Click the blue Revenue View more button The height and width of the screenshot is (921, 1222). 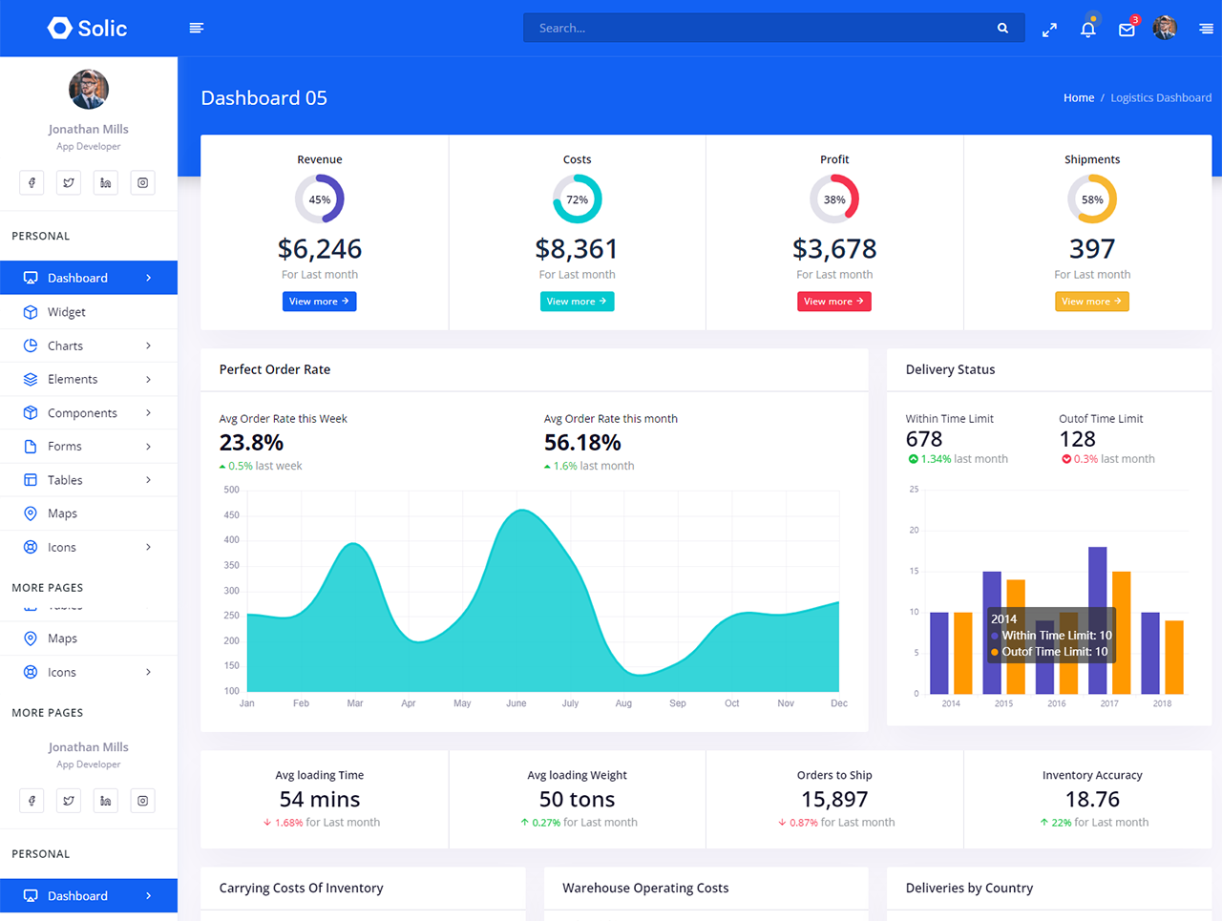[x=319, y=302]
